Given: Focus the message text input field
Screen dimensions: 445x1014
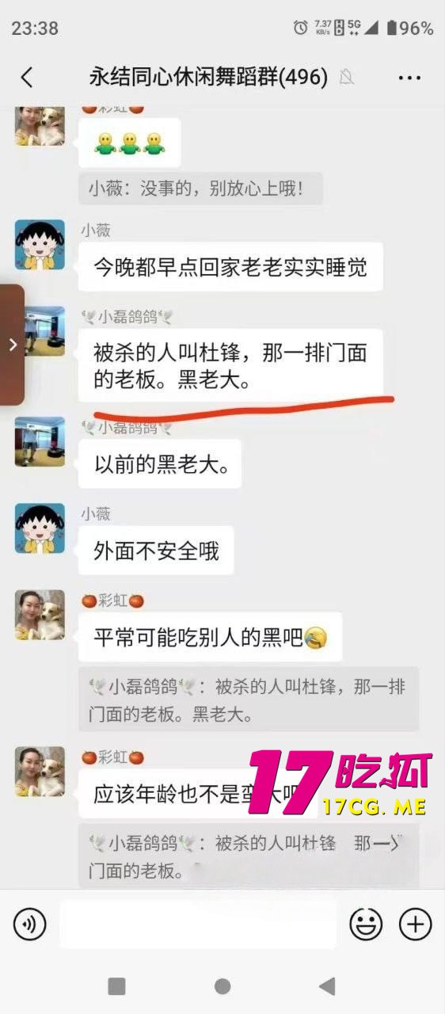Looking at the screenshot, I should pos(198,924).
